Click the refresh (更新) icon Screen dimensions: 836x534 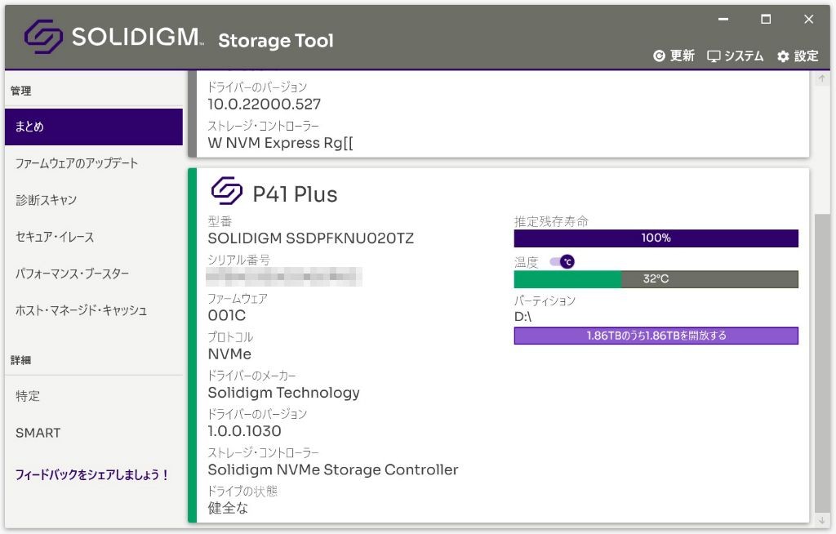coord(660,56)
